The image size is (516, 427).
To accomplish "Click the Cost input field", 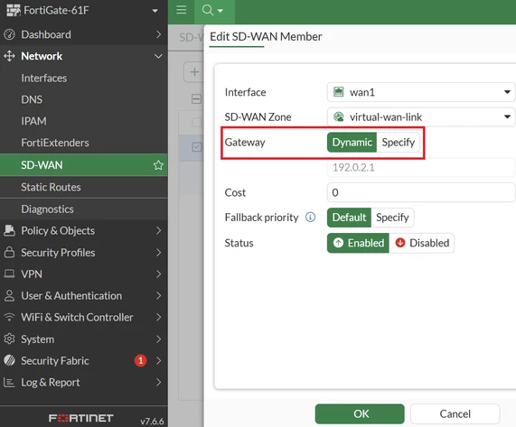I will 421,192.
